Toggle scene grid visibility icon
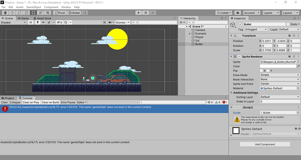 pos(66,22)
